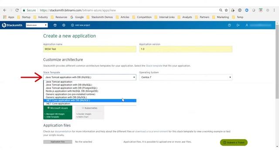Open the help question mark icon in the header

click(229, 25)
